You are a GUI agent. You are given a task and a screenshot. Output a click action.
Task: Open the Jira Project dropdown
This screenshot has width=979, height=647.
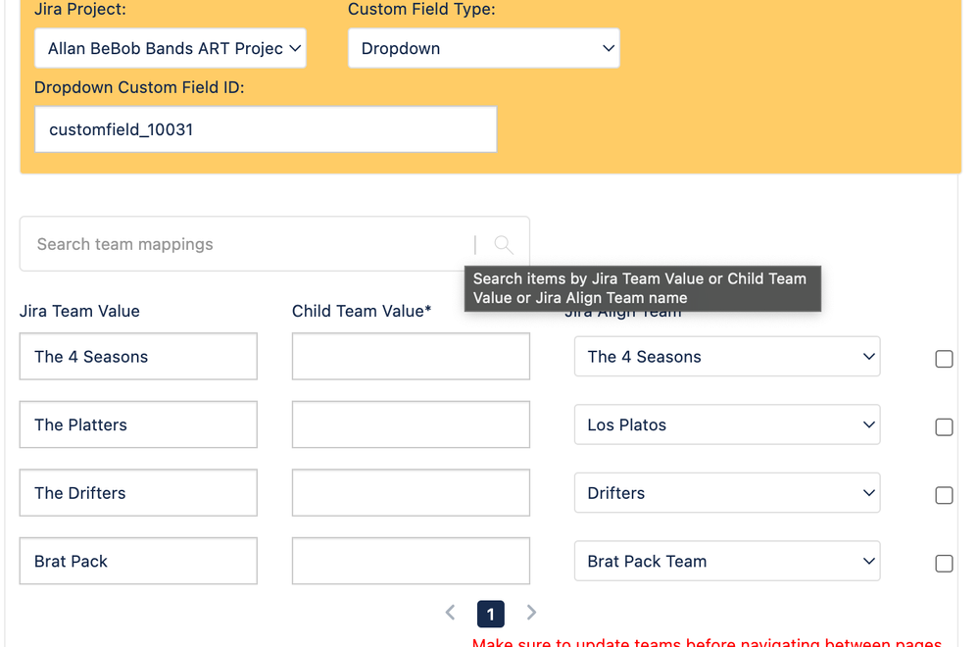pyautogui.click(x=171, y=48)
